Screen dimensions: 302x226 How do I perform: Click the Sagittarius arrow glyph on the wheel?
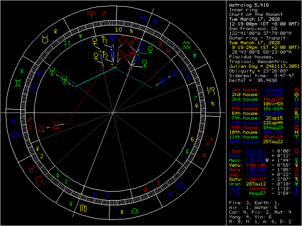tap(209, 141)
